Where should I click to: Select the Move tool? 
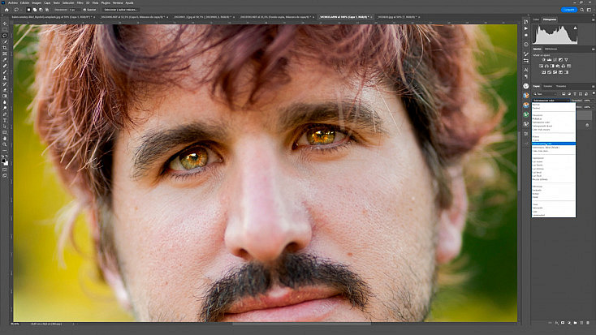click(5, 24)
